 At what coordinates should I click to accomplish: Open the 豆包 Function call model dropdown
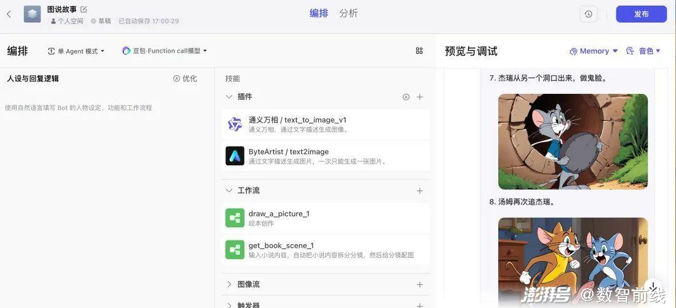(x=165, y=51)
